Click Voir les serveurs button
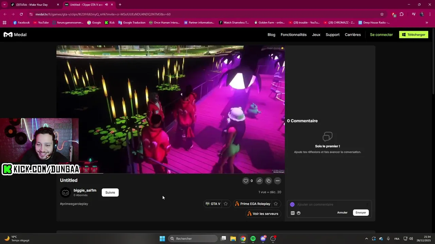 [263, 213]
